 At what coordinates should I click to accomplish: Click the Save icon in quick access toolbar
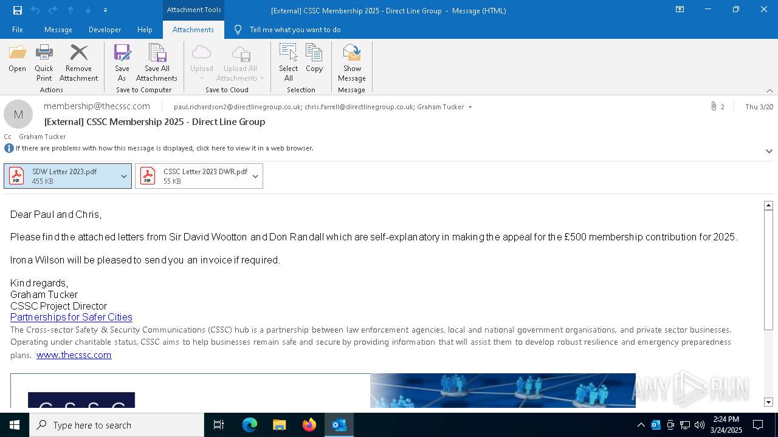click(17, 10)
